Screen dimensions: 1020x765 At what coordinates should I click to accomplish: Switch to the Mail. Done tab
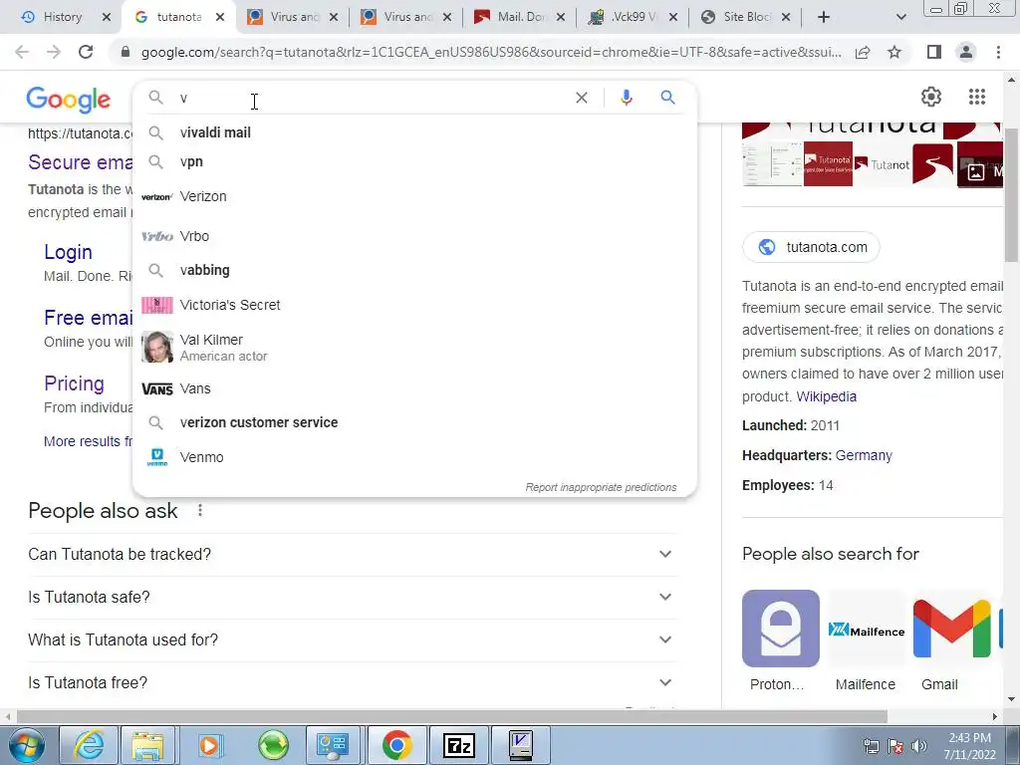point(520,17)
